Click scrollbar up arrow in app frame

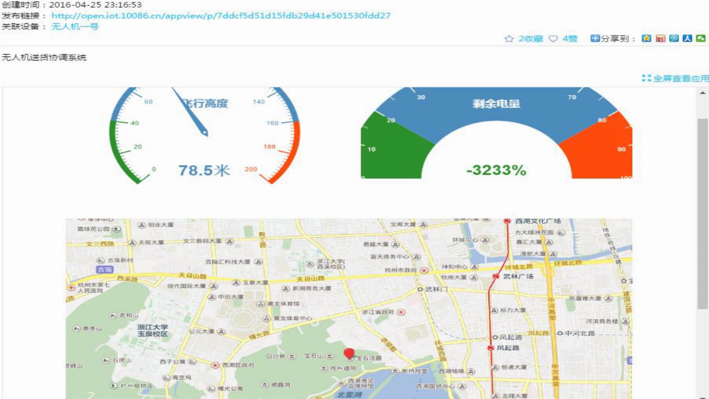702,93
